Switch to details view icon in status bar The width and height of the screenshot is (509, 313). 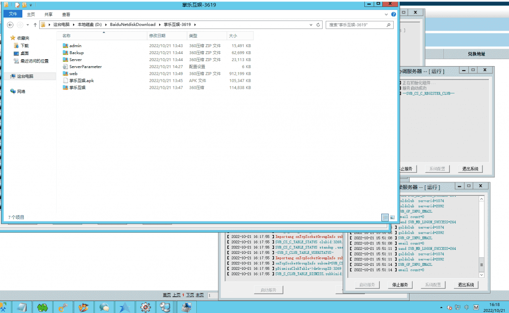(x=385, y=217)
